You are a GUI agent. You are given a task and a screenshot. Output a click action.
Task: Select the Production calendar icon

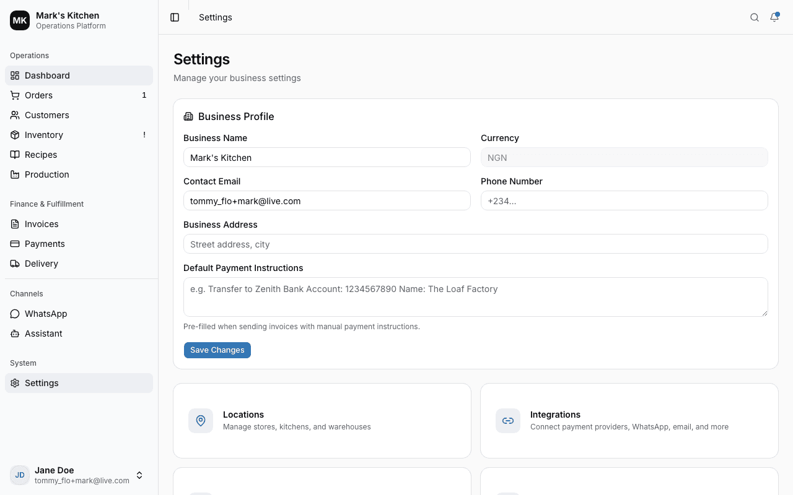[14, 174]
